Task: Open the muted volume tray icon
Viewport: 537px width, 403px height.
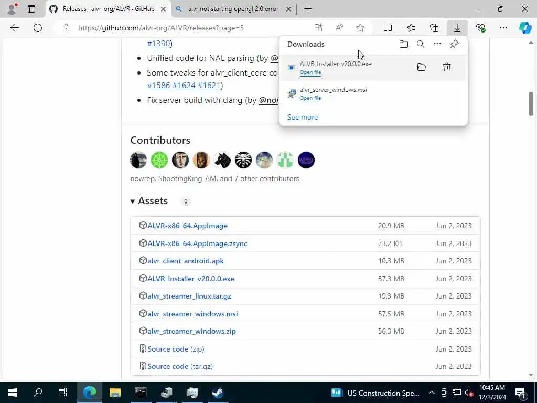Action: point(469,393)
